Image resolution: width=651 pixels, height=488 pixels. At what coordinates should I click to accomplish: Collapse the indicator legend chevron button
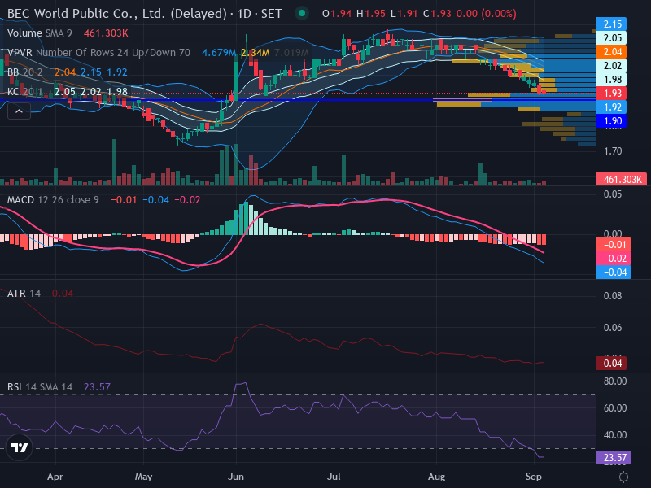[19, 111]
